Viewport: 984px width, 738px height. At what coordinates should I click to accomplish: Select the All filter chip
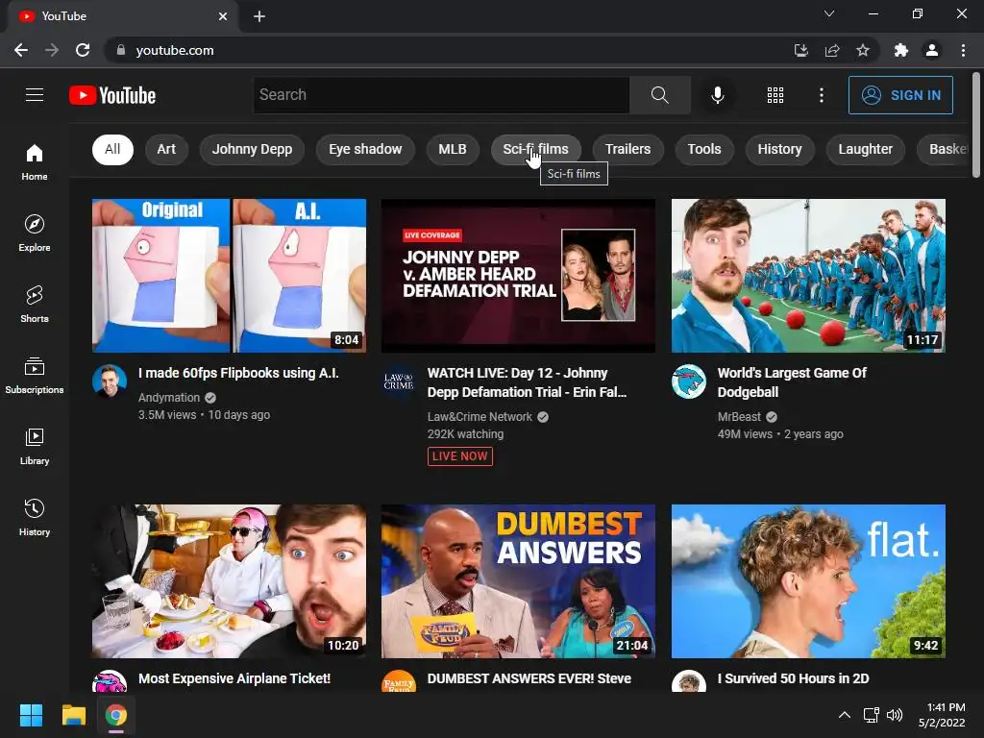[x=112, y=149]
